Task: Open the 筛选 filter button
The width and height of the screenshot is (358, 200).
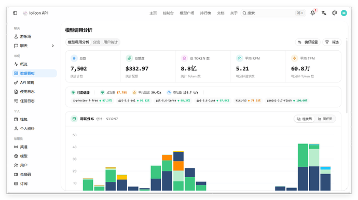Action: pos(332,42)
